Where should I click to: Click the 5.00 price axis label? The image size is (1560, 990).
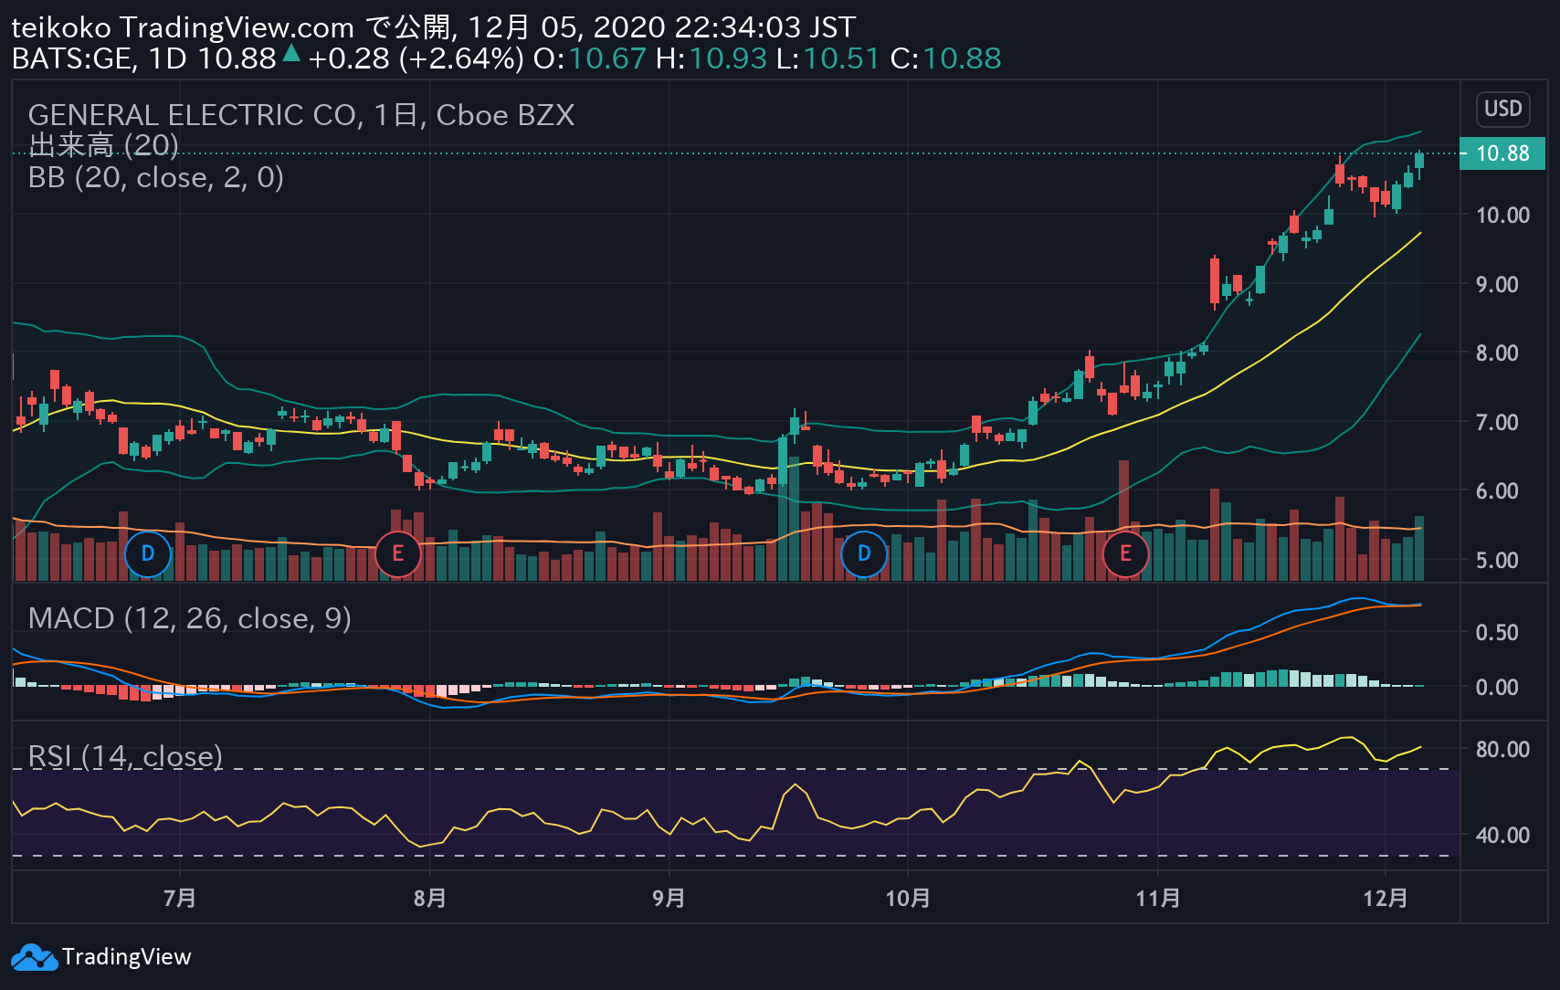click(1497, 561)
